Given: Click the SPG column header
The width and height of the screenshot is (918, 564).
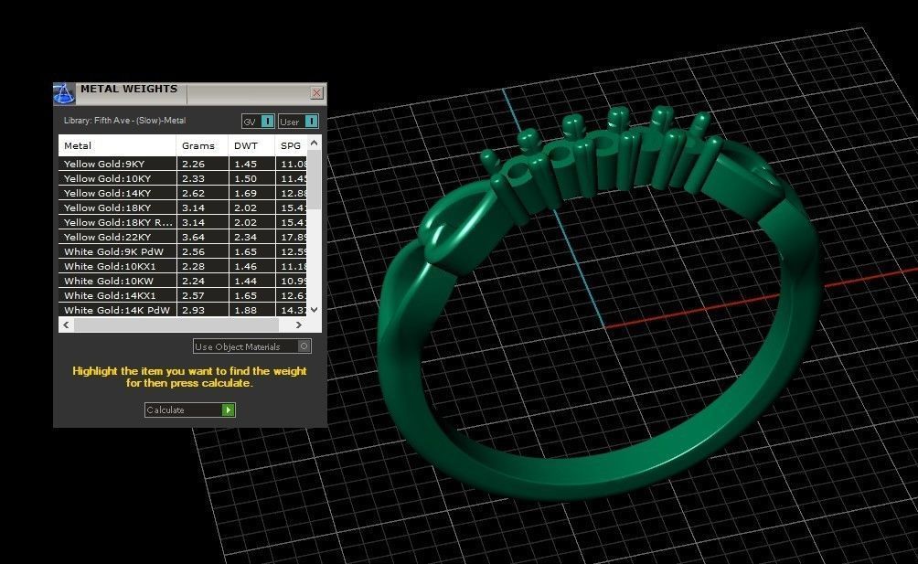Looking at the screenshot, I should (x=291, y=145).
